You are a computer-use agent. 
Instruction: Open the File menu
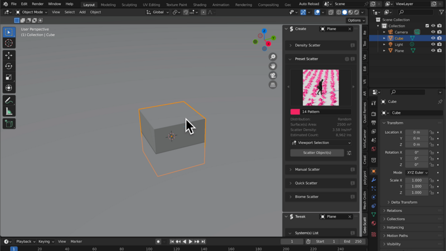13,4
